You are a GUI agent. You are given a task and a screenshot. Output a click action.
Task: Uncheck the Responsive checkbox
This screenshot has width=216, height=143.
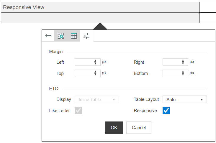coord(166,110)
